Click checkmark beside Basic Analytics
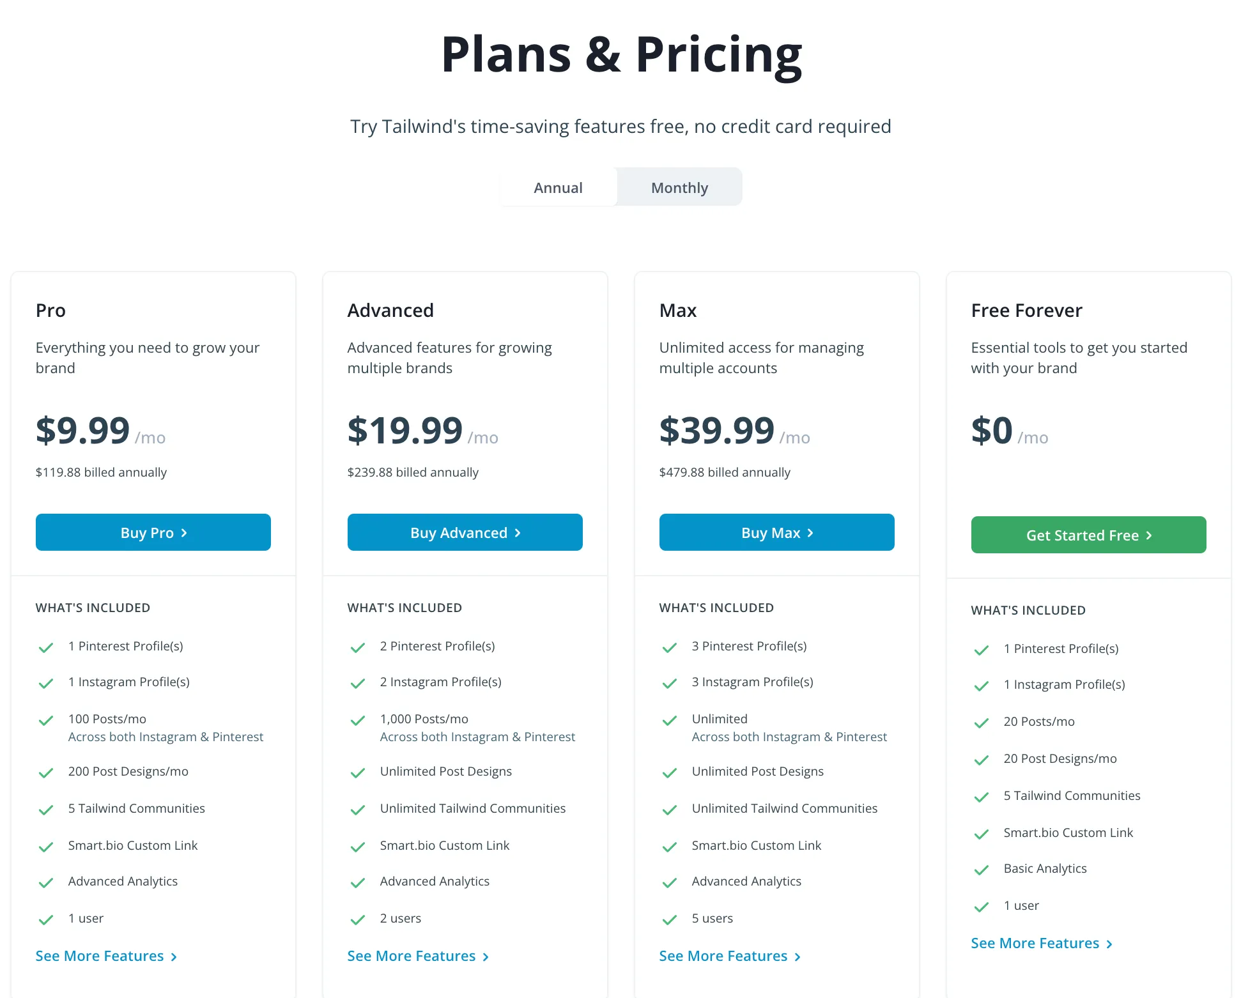Screen dimensions: 1241x998 pyautogui.click(x=982, y=870)
